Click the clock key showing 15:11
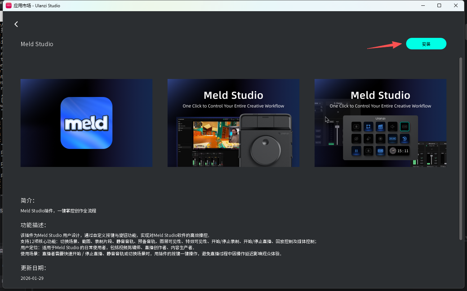Image resolution: width=467 pixels, height=291 pixels. coord(399,150)
